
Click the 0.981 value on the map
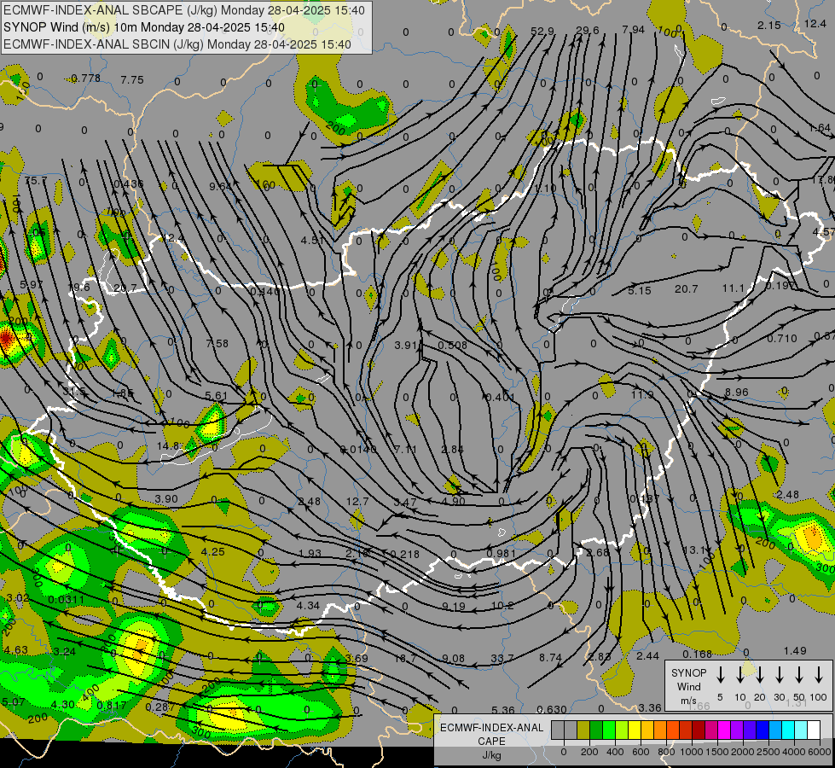(x=502, y=553)
